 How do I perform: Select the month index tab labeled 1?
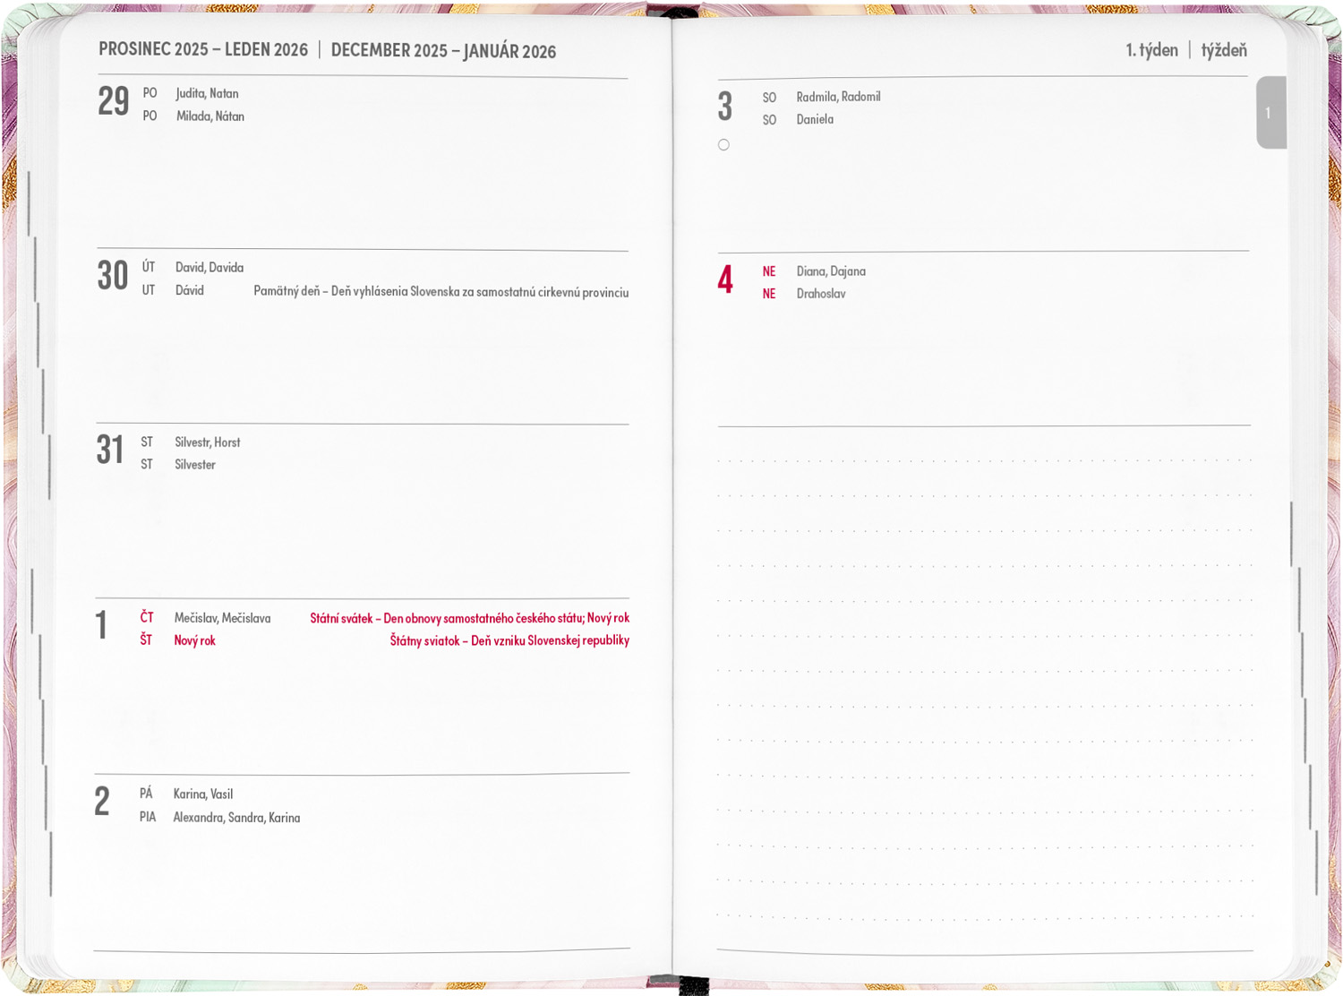click(1270, 113)
